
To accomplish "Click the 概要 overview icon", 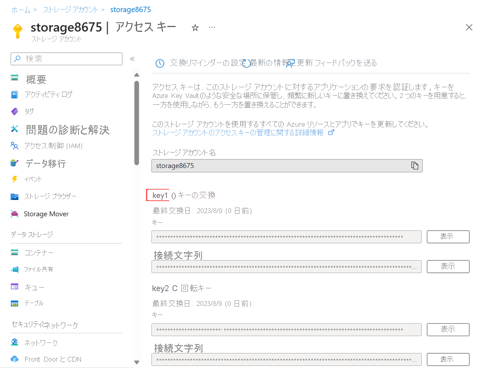I will click(15, 78).
